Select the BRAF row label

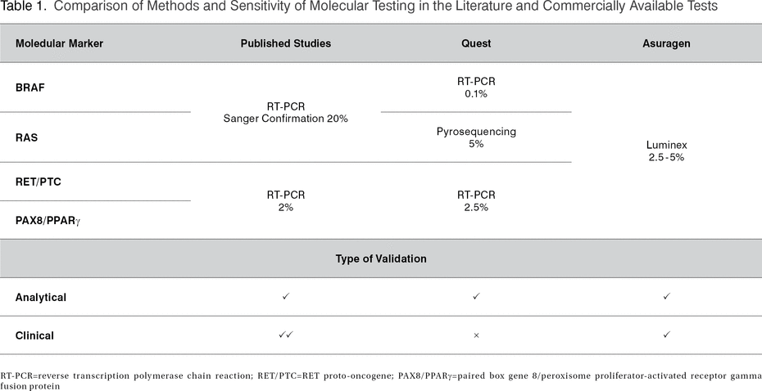pos(29,88)
